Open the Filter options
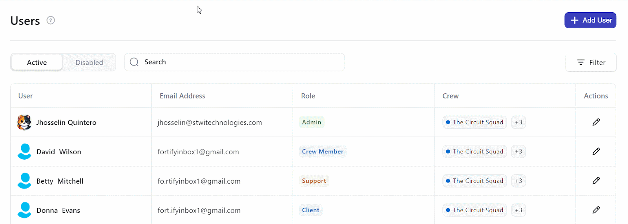This screenshot has width=628, height=224. point(591,62)
